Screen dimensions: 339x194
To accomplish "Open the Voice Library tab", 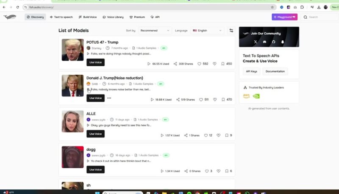I will (113, 17).
